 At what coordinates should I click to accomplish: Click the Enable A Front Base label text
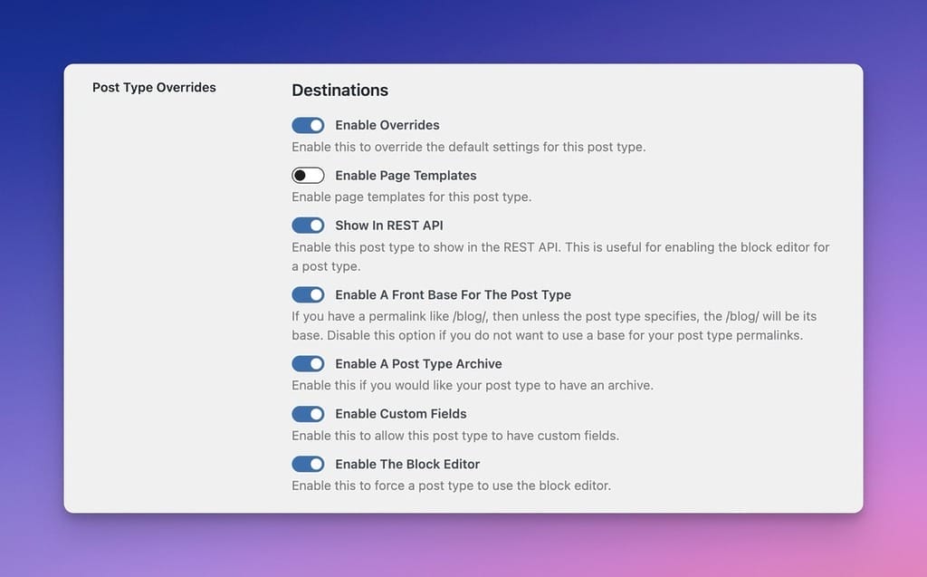(453, 294)
